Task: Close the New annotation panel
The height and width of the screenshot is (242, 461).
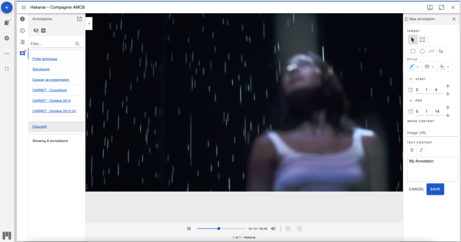Action: click(454, 19)
